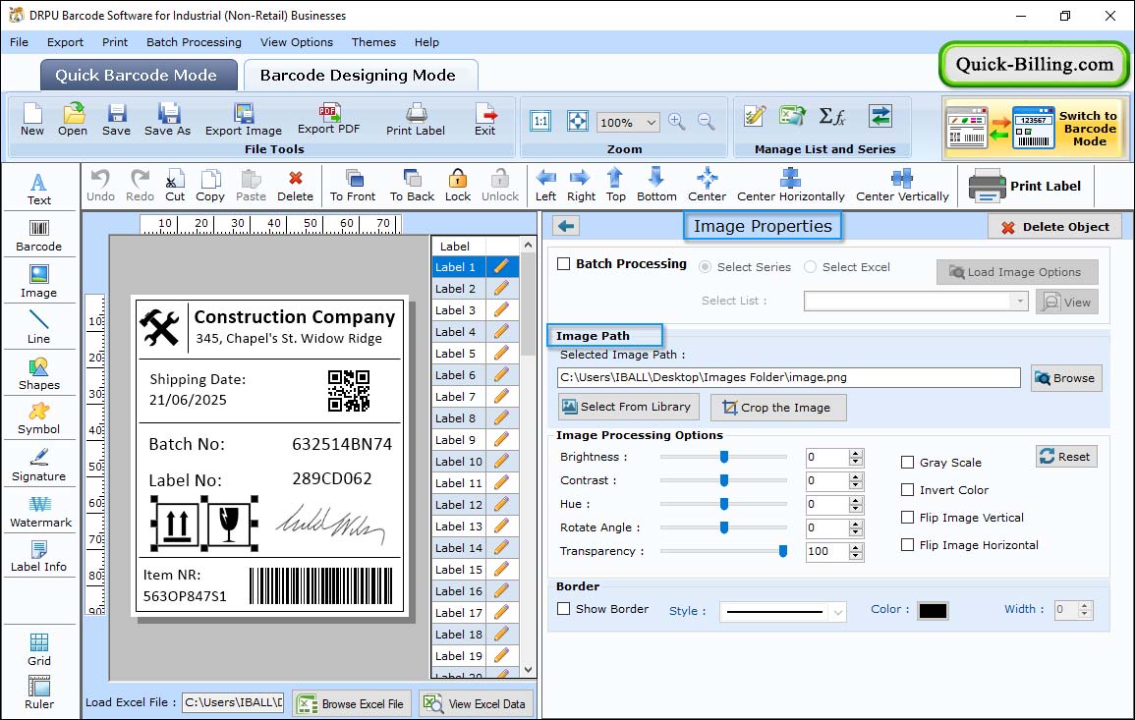Select the Symbol tool
The height and width of the screenshot is (720, 1135).
[39, 419]
